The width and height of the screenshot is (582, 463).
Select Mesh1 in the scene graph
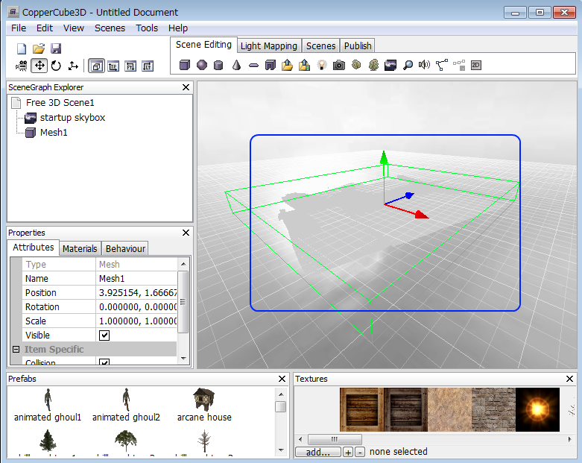54,133
